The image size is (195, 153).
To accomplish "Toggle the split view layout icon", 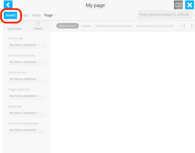I will (178, 5).
